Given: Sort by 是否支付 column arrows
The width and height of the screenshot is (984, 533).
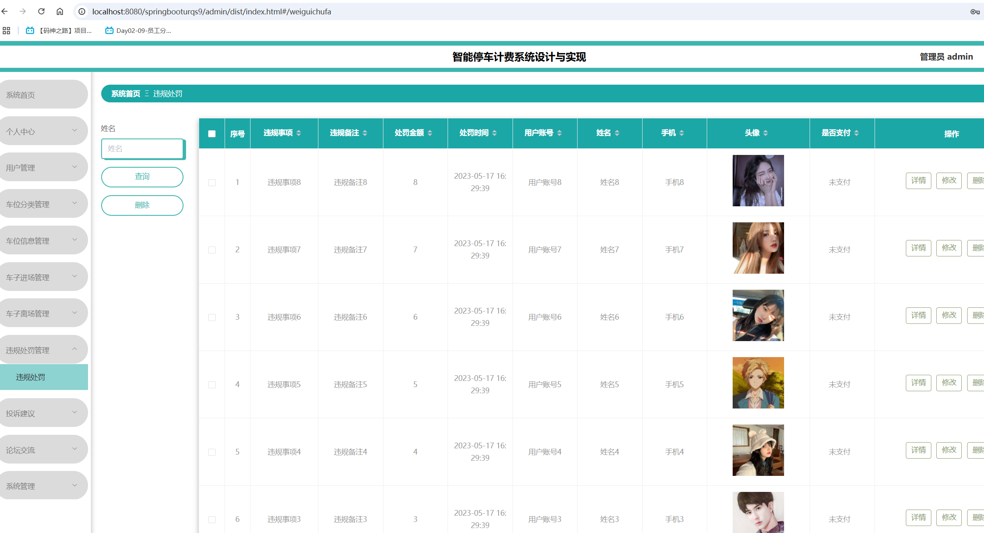Looking at the screenshot, I should pyautogui.click(x=856, y=133).
